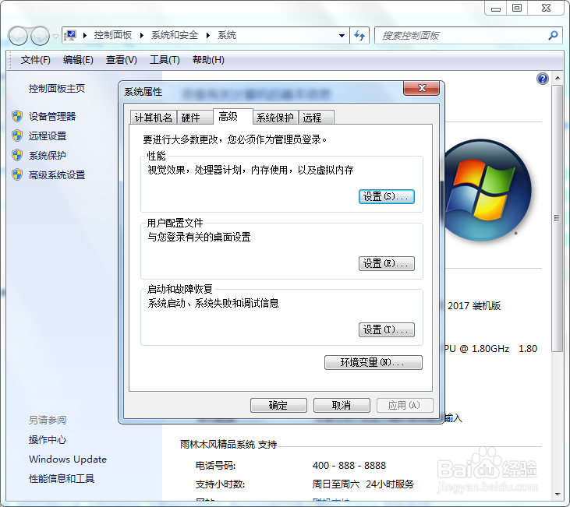Open the 文件(F) menu
This screenshot has width=570, height=507.
click(x=35, y=60)
